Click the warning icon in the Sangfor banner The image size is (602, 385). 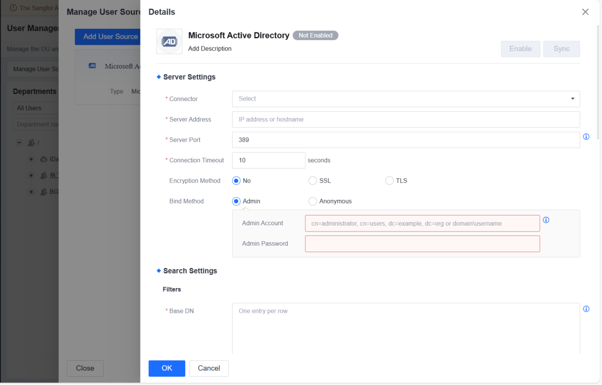[13, 8]
